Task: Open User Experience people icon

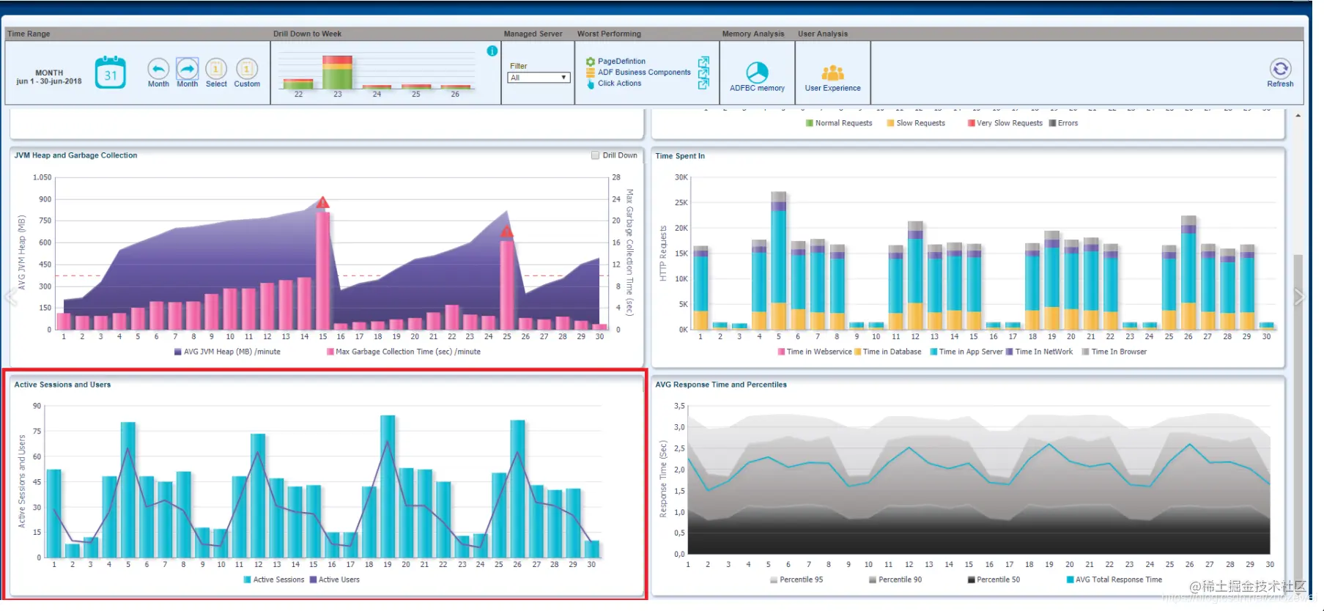Action: (833, 73)
